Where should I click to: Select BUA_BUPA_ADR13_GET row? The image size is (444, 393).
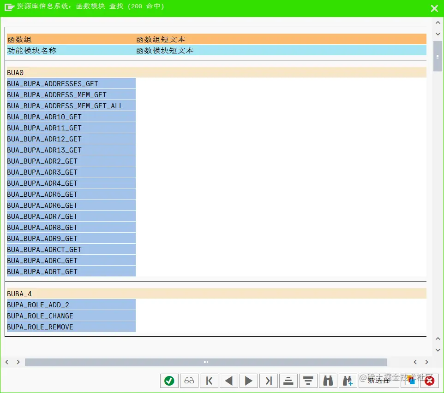click(71, 150)
